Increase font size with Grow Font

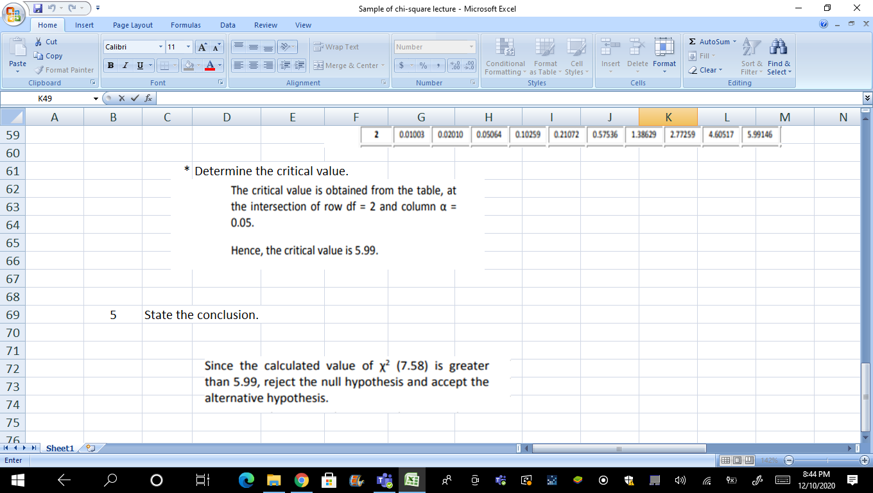[201, 47]
